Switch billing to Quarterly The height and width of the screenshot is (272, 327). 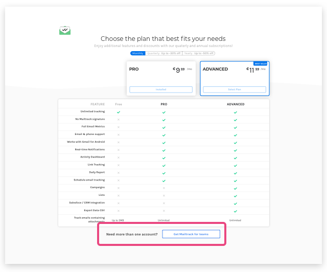click(164, 53)
